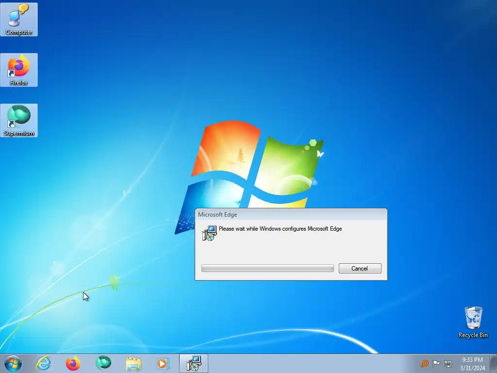Viewport: 497px width, 373px height.
Task: Click the Show desktop strip
Action: (x=494, y=363)
